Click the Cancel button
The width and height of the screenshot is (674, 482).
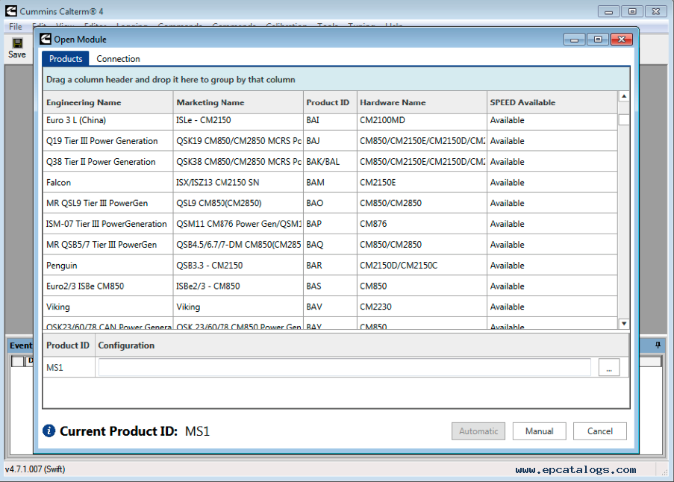pos(599,431)
